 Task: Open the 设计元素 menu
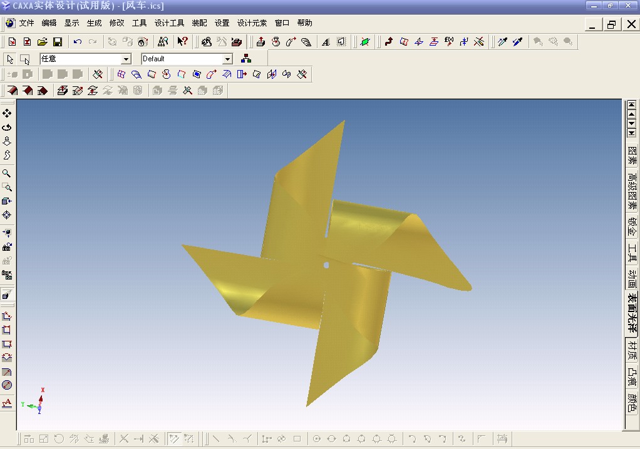[252, 23]
